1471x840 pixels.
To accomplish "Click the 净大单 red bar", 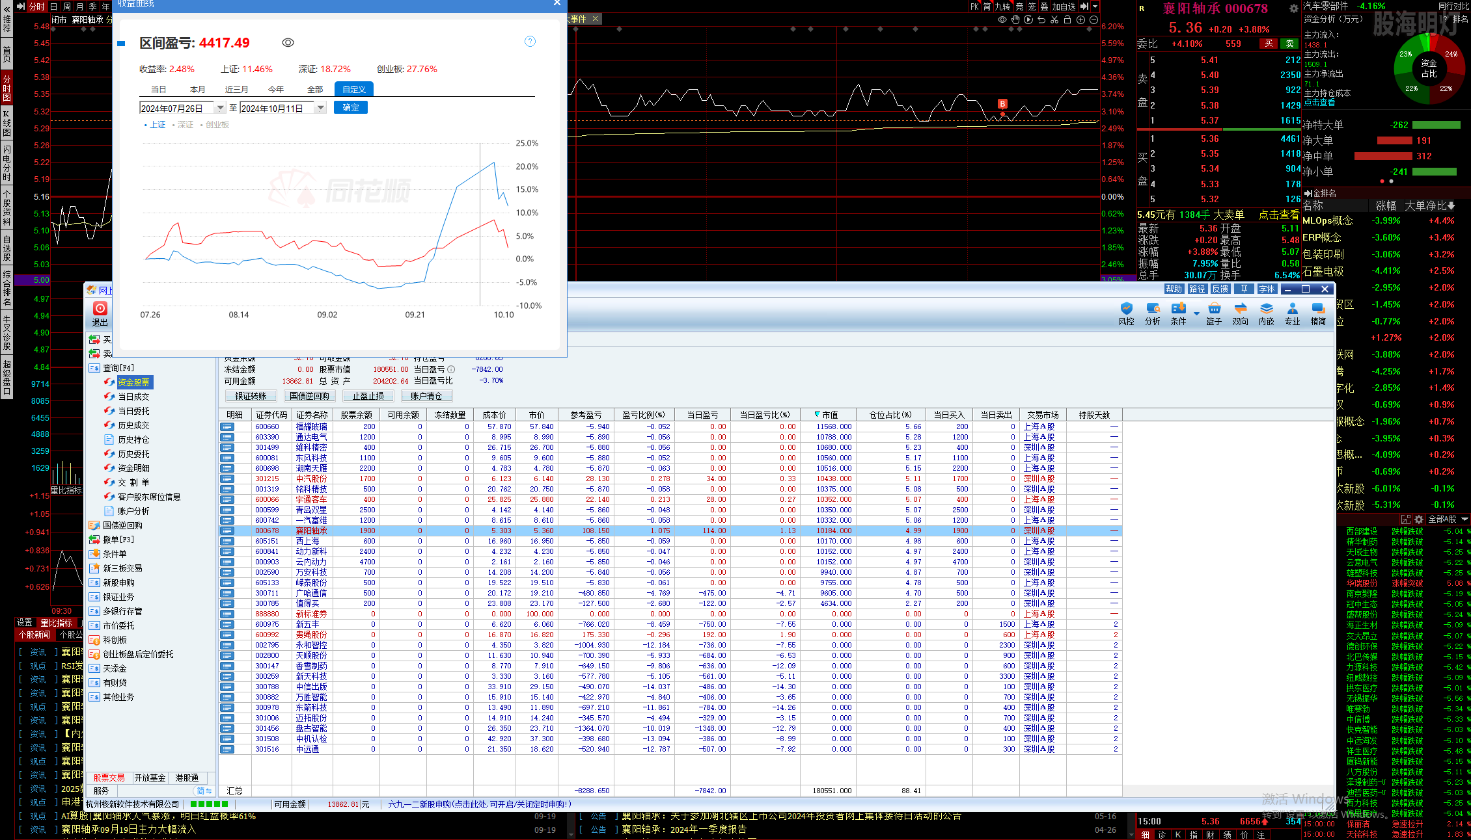I will point(1394,140).
